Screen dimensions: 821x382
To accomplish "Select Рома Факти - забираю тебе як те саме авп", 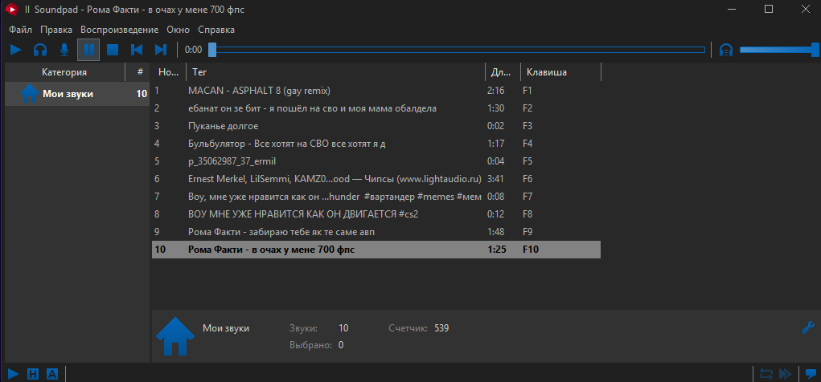I will coord(376,231).
